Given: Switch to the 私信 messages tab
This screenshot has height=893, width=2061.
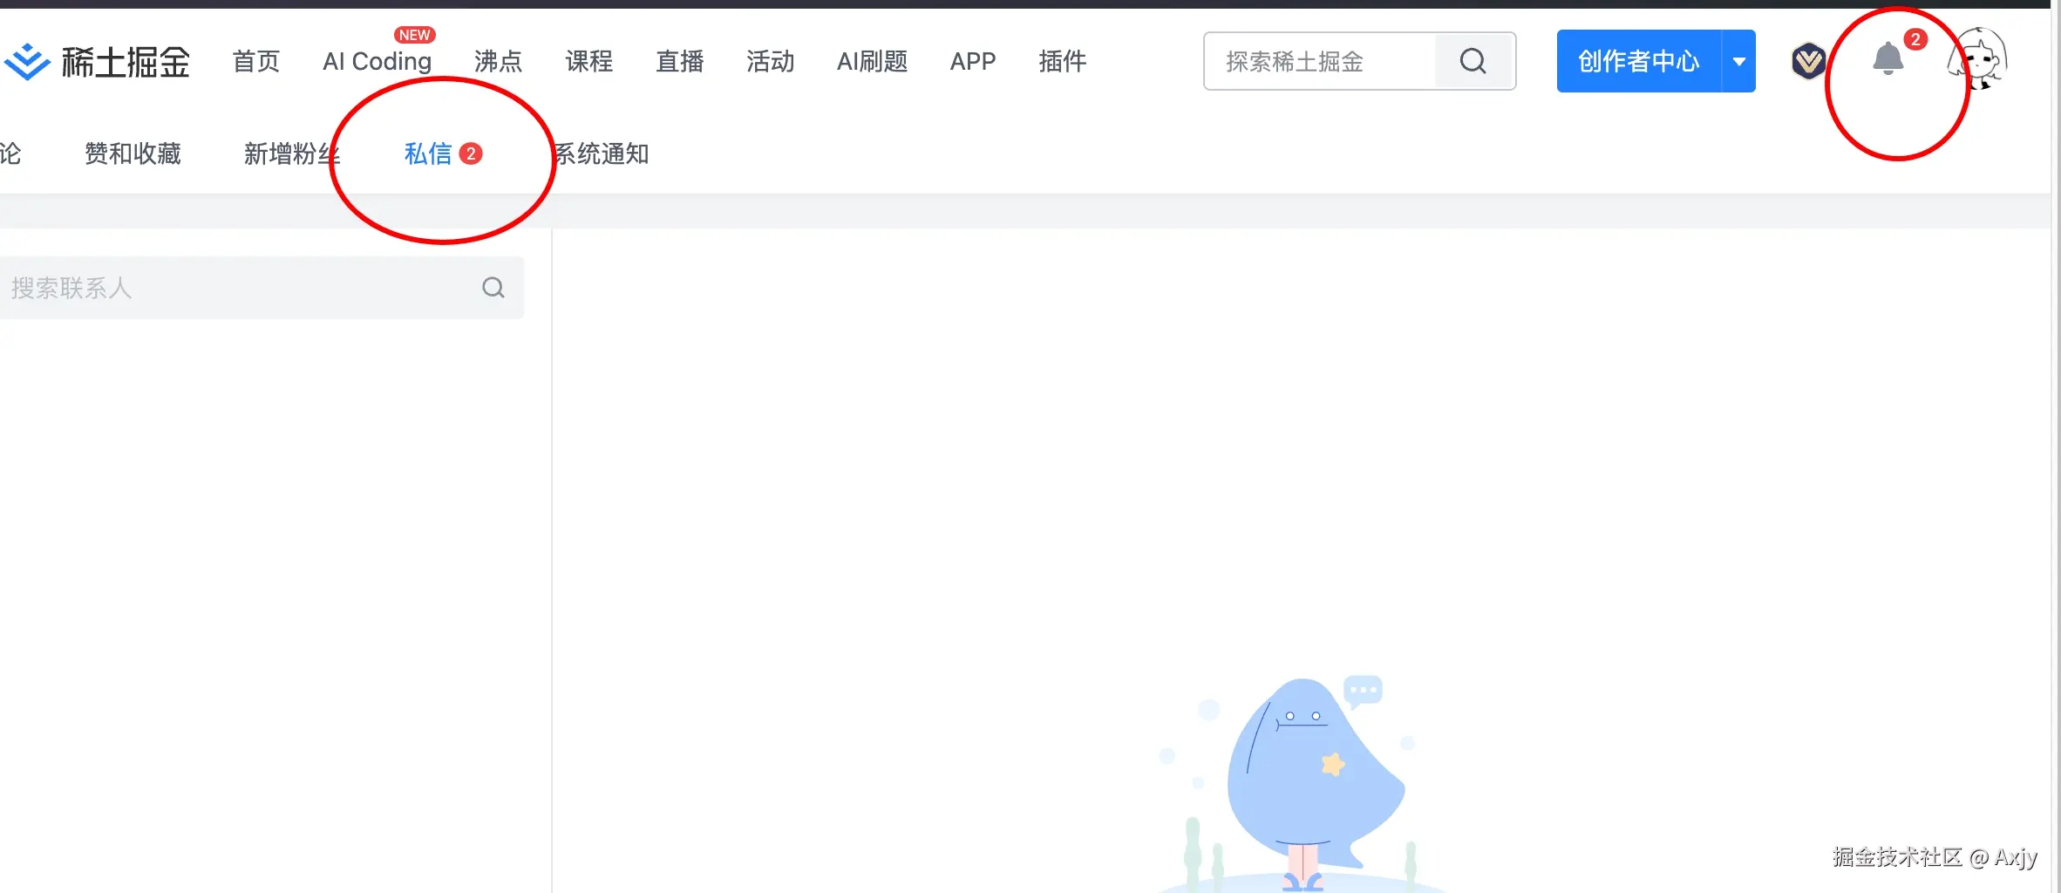Looking at the screenshot, I should pyautogui.click(x=429, y=153).
